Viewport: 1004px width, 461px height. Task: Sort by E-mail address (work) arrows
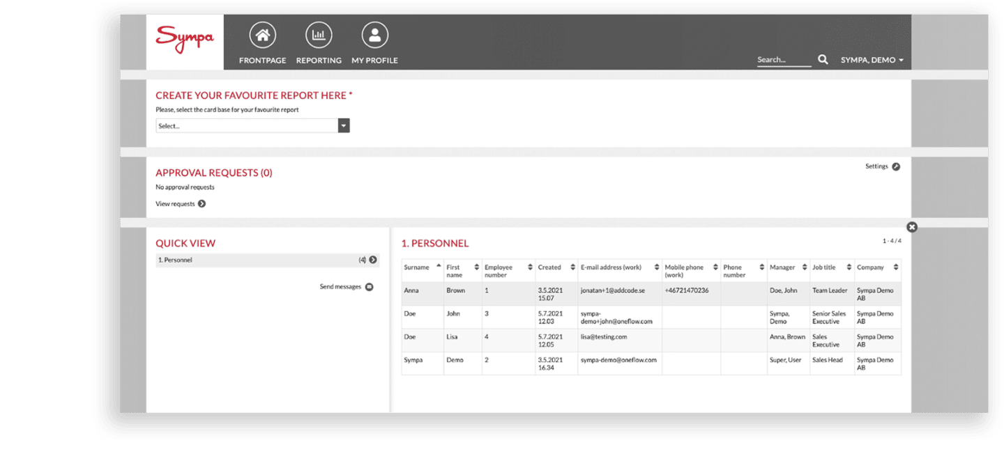(x=657, y=267)
